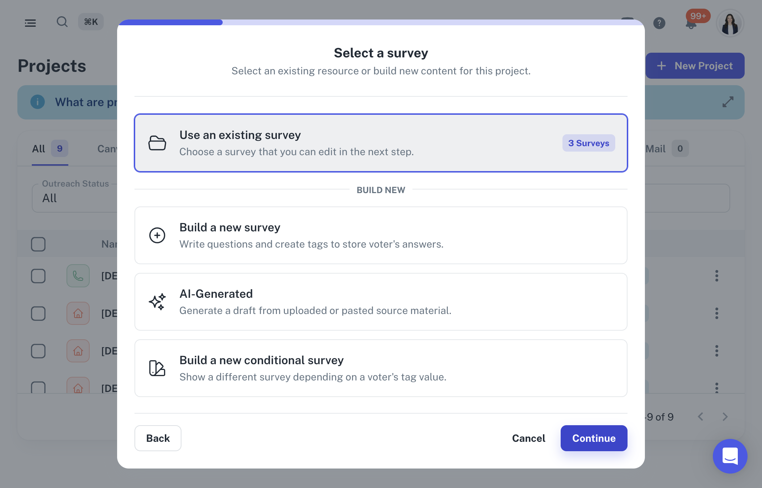This screenshot has width=762, height=488.
Task: Click the search magnifier icon
Action: 62,22
